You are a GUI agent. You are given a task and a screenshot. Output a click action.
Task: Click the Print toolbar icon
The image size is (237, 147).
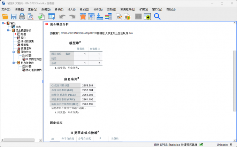22,16
